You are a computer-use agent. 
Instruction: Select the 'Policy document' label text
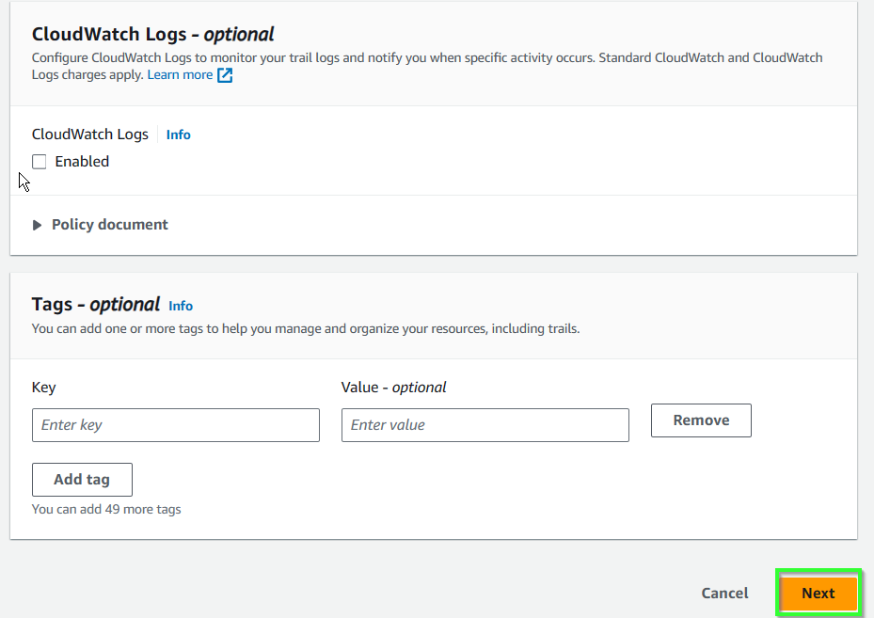[x=110, y=225]
